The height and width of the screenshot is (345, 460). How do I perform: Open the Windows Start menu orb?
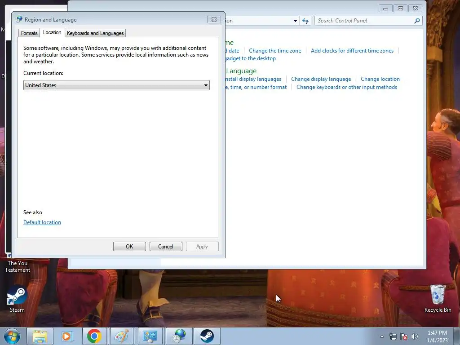point(12,336)
